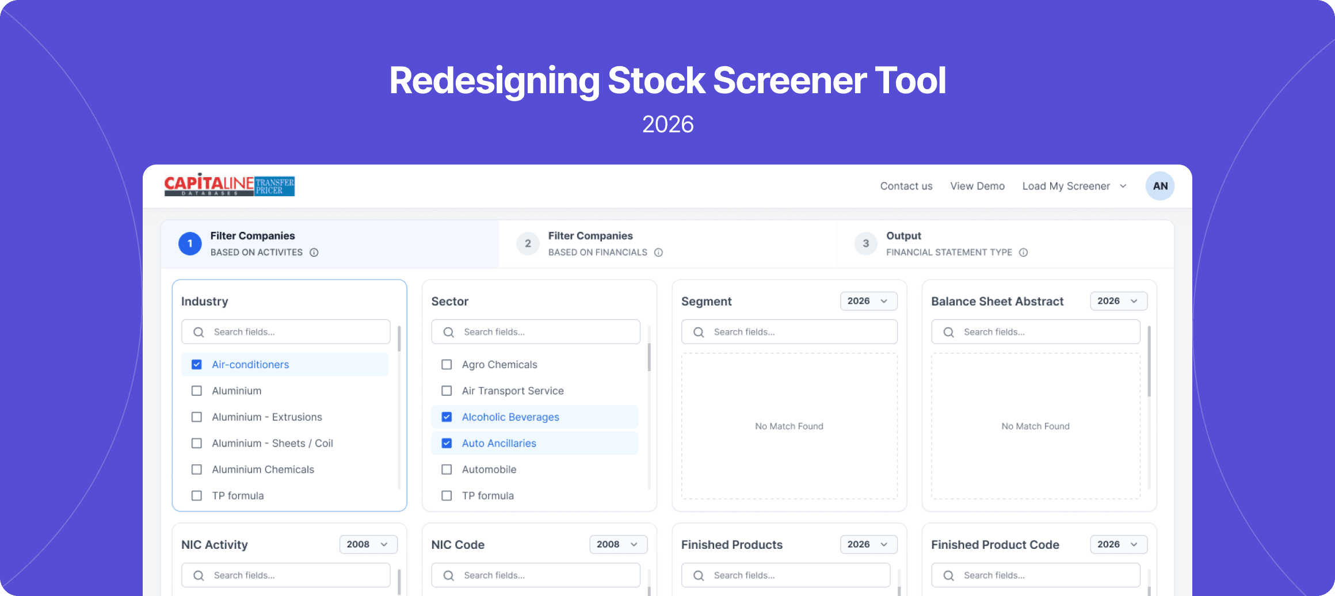Click the Contact us link
Screen dimensions: 1335x596
(x=906, y=186)
